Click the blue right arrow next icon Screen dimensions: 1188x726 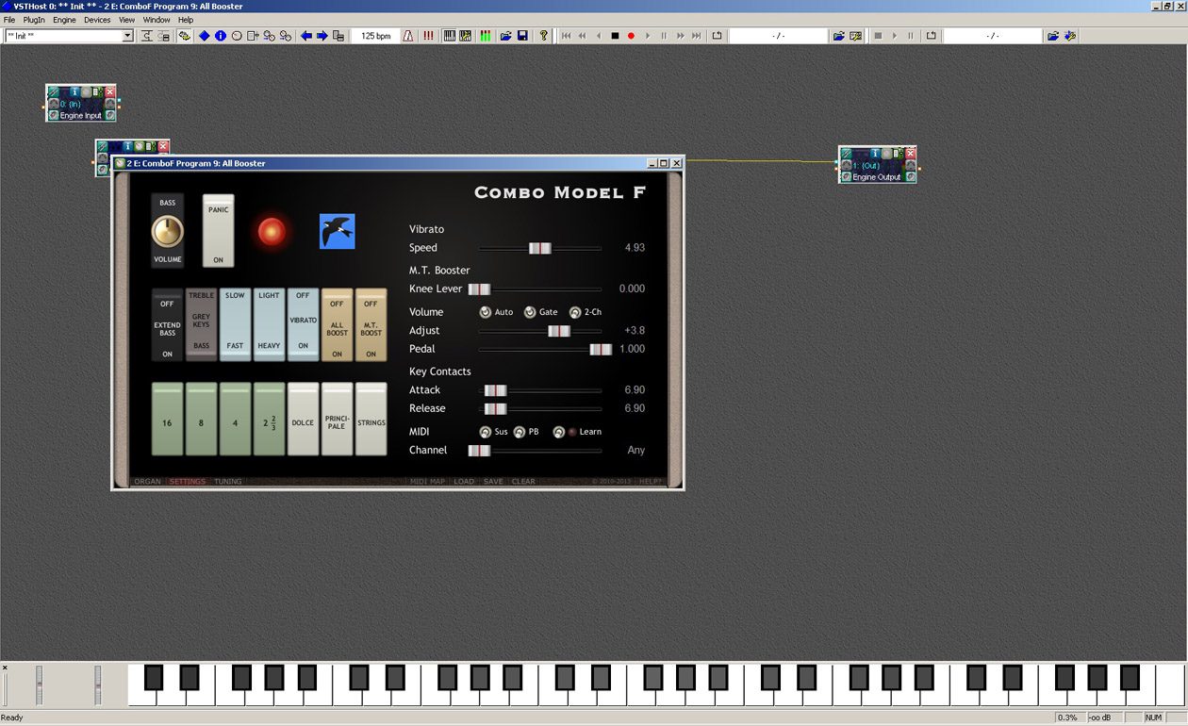click(x=322, y=36)
